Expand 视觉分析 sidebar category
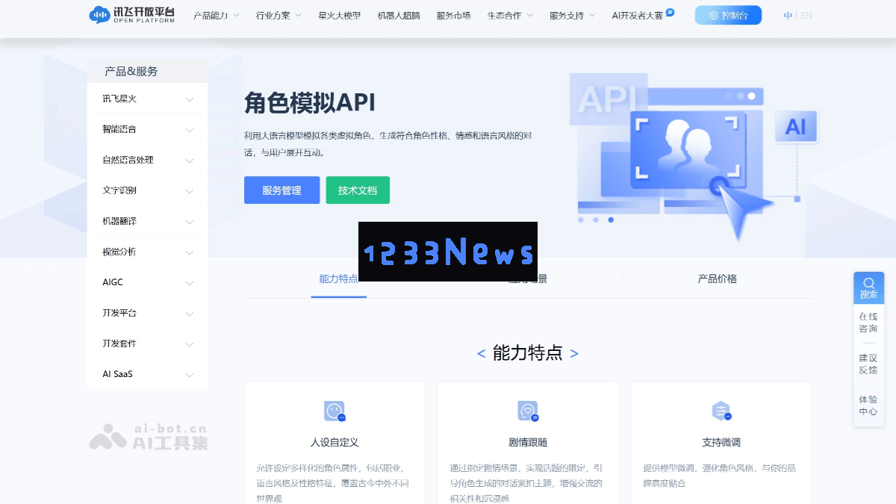This screenshot has width=896, height=504. pos(147,252)
